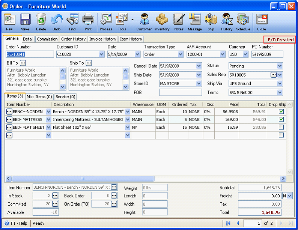Open the Misc Items (0) tab
The image size is (298, 230).
pos(39,97)
